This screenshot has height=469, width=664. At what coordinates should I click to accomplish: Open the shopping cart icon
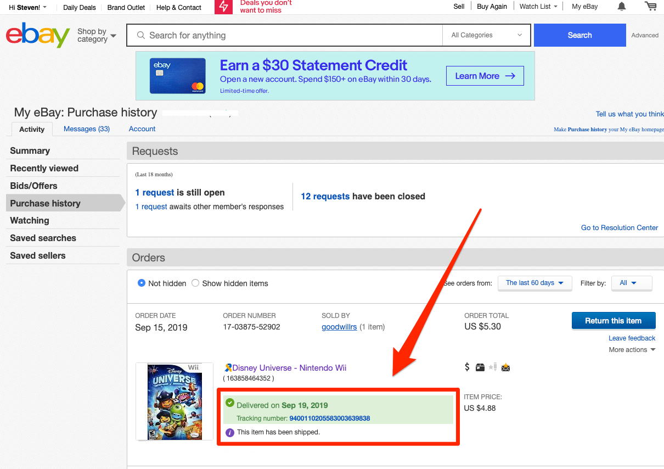651,6
